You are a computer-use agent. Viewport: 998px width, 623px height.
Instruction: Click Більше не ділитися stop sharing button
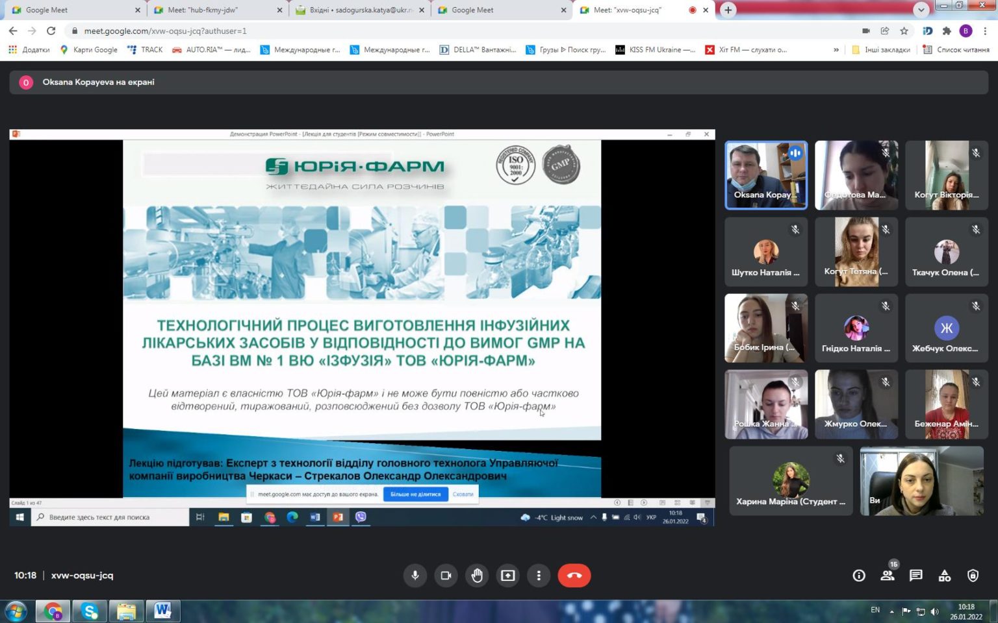coord(415,494)
